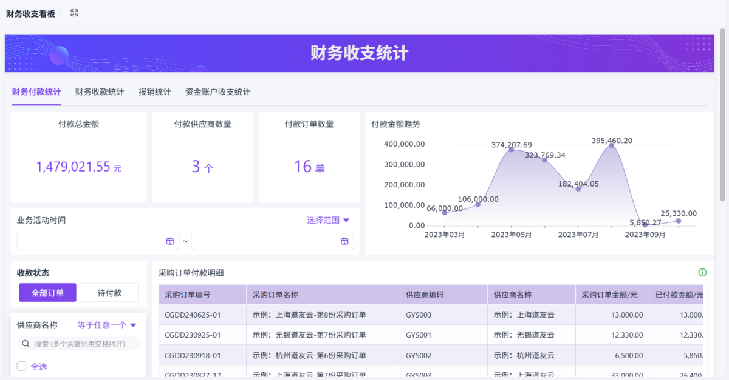Switch to 报销统计 tab
This screenshot has width=729, height=380.
pos(154,92)
